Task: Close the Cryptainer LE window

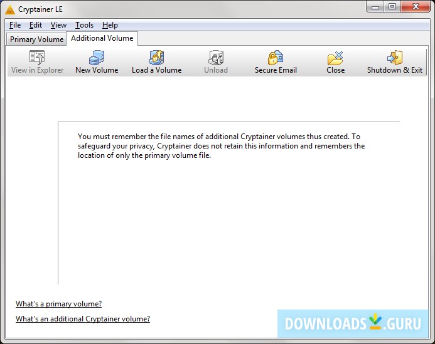Action: coord(416,7)
